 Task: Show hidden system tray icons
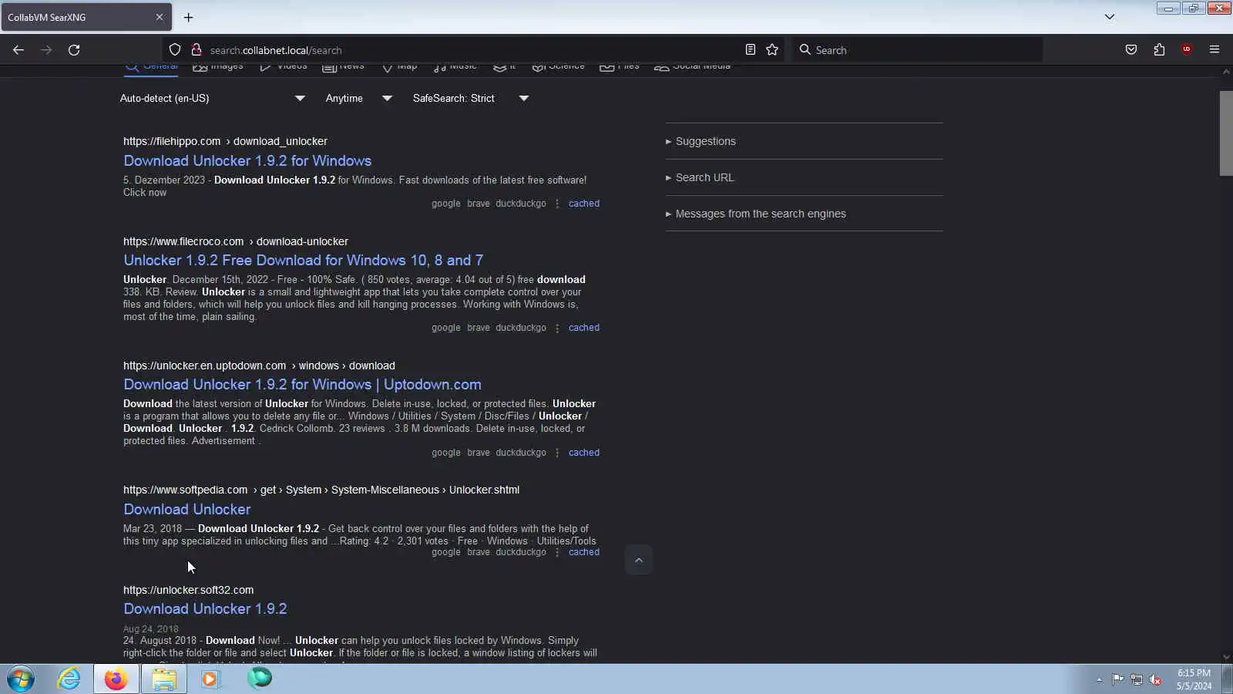click(x=1099, y=679)
